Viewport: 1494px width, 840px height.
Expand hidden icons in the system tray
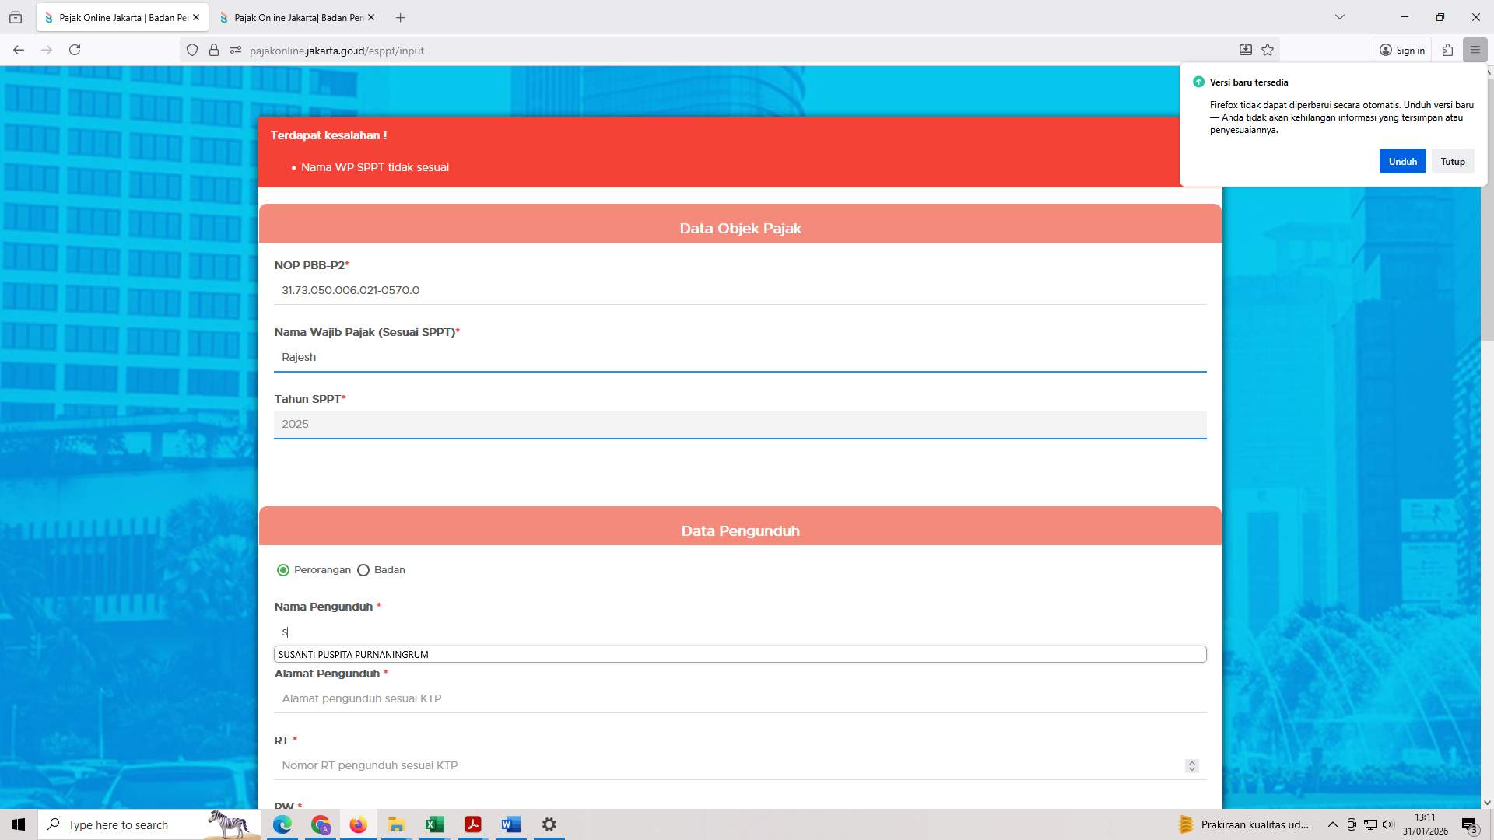(x=1333, y=824)
